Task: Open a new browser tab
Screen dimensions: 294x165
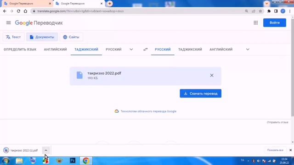Action: [110, 4]
